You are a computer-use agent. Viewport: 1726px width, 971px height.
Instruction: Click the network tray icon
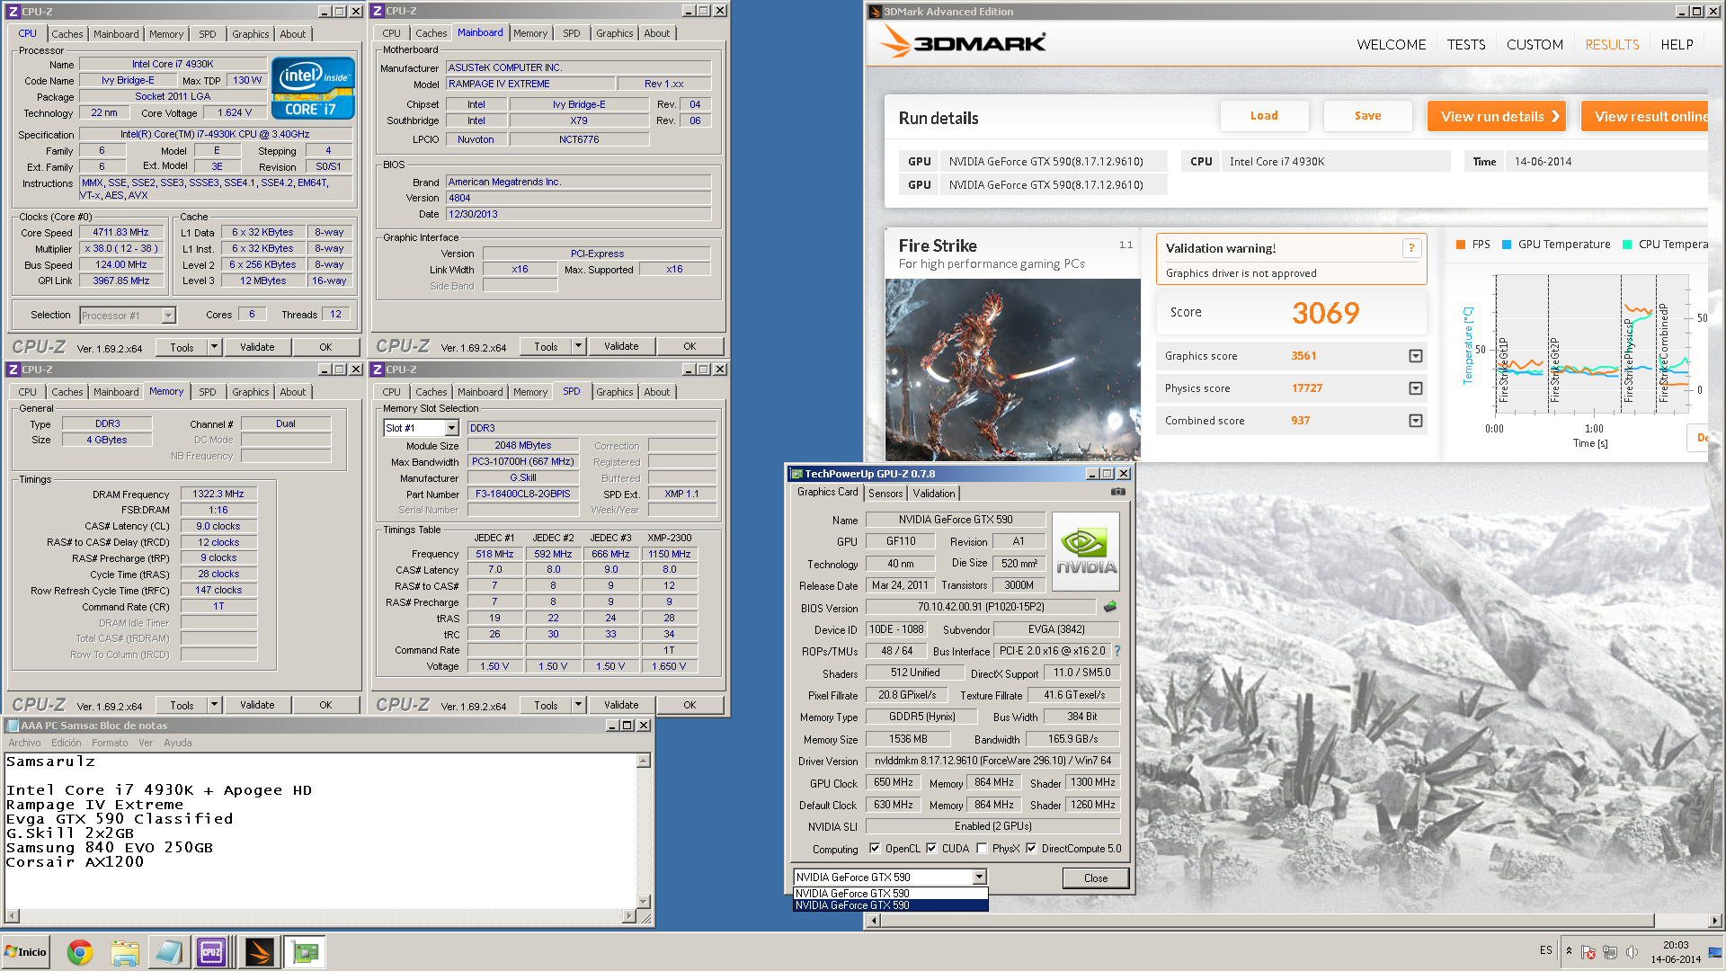[x=1610, y=952]
